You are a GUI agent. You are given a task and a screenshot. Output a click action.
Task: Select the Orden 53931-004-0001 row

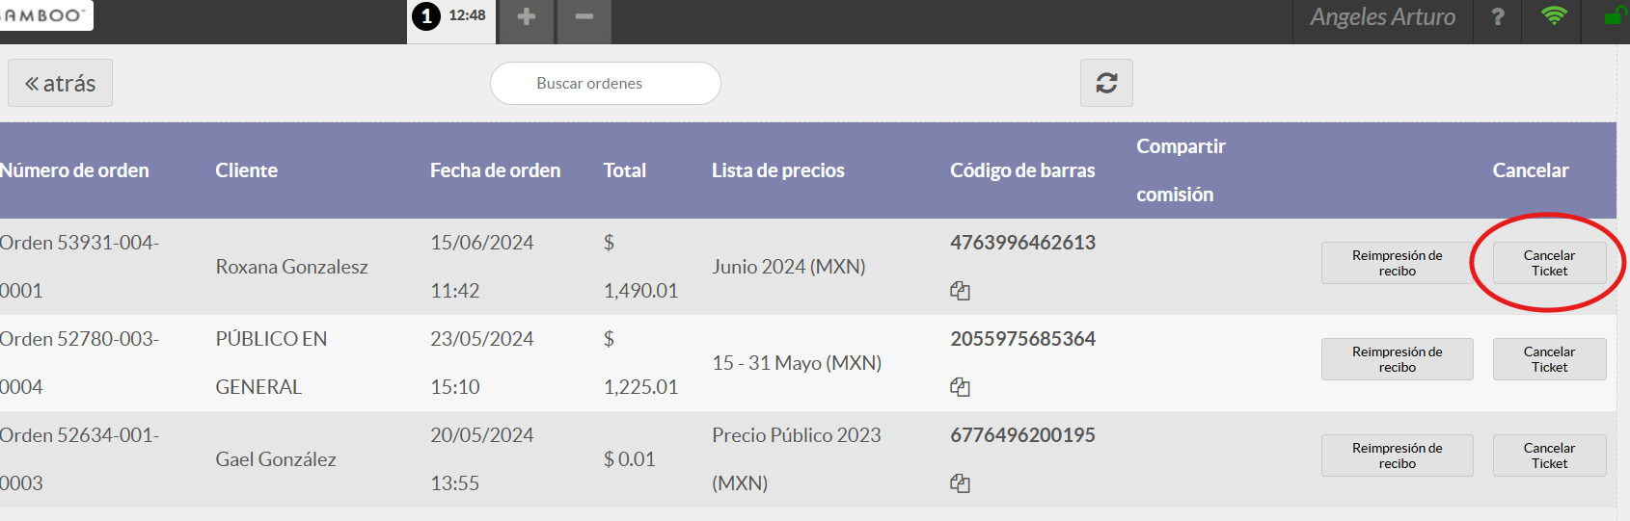point(79,267)
